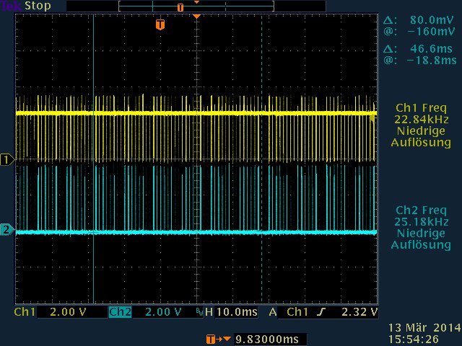Click the Stop acquisition status label
Image resolution: width=462 pixels, height=346 pixels.
tap(38, 6)
